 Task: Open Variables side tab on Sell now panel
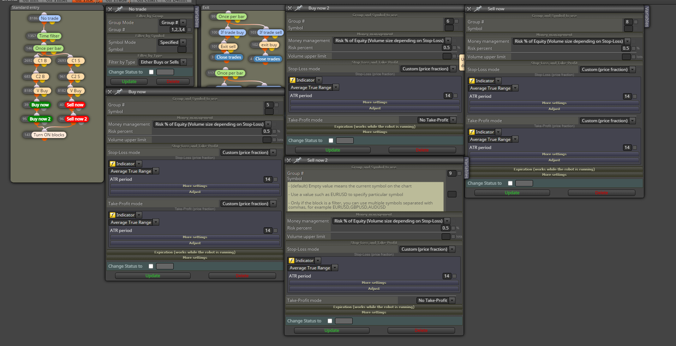pos(647,17)
